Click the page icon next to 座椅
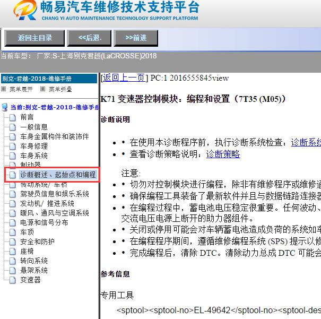 [x=13, y=252]
